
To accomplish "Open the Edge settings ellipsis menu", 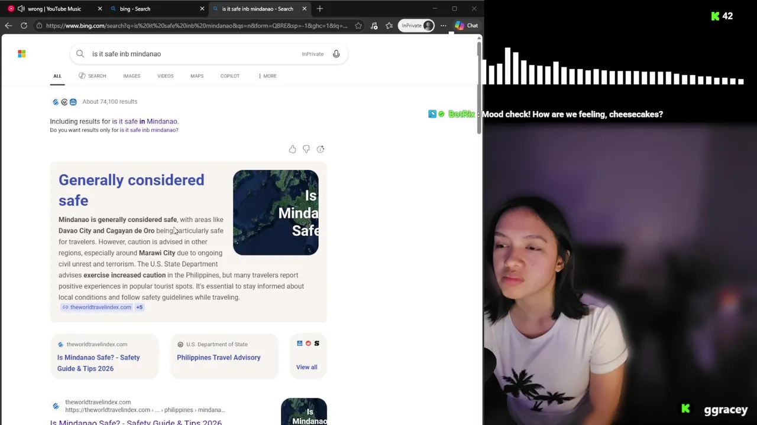I will (x=443, y=25).
